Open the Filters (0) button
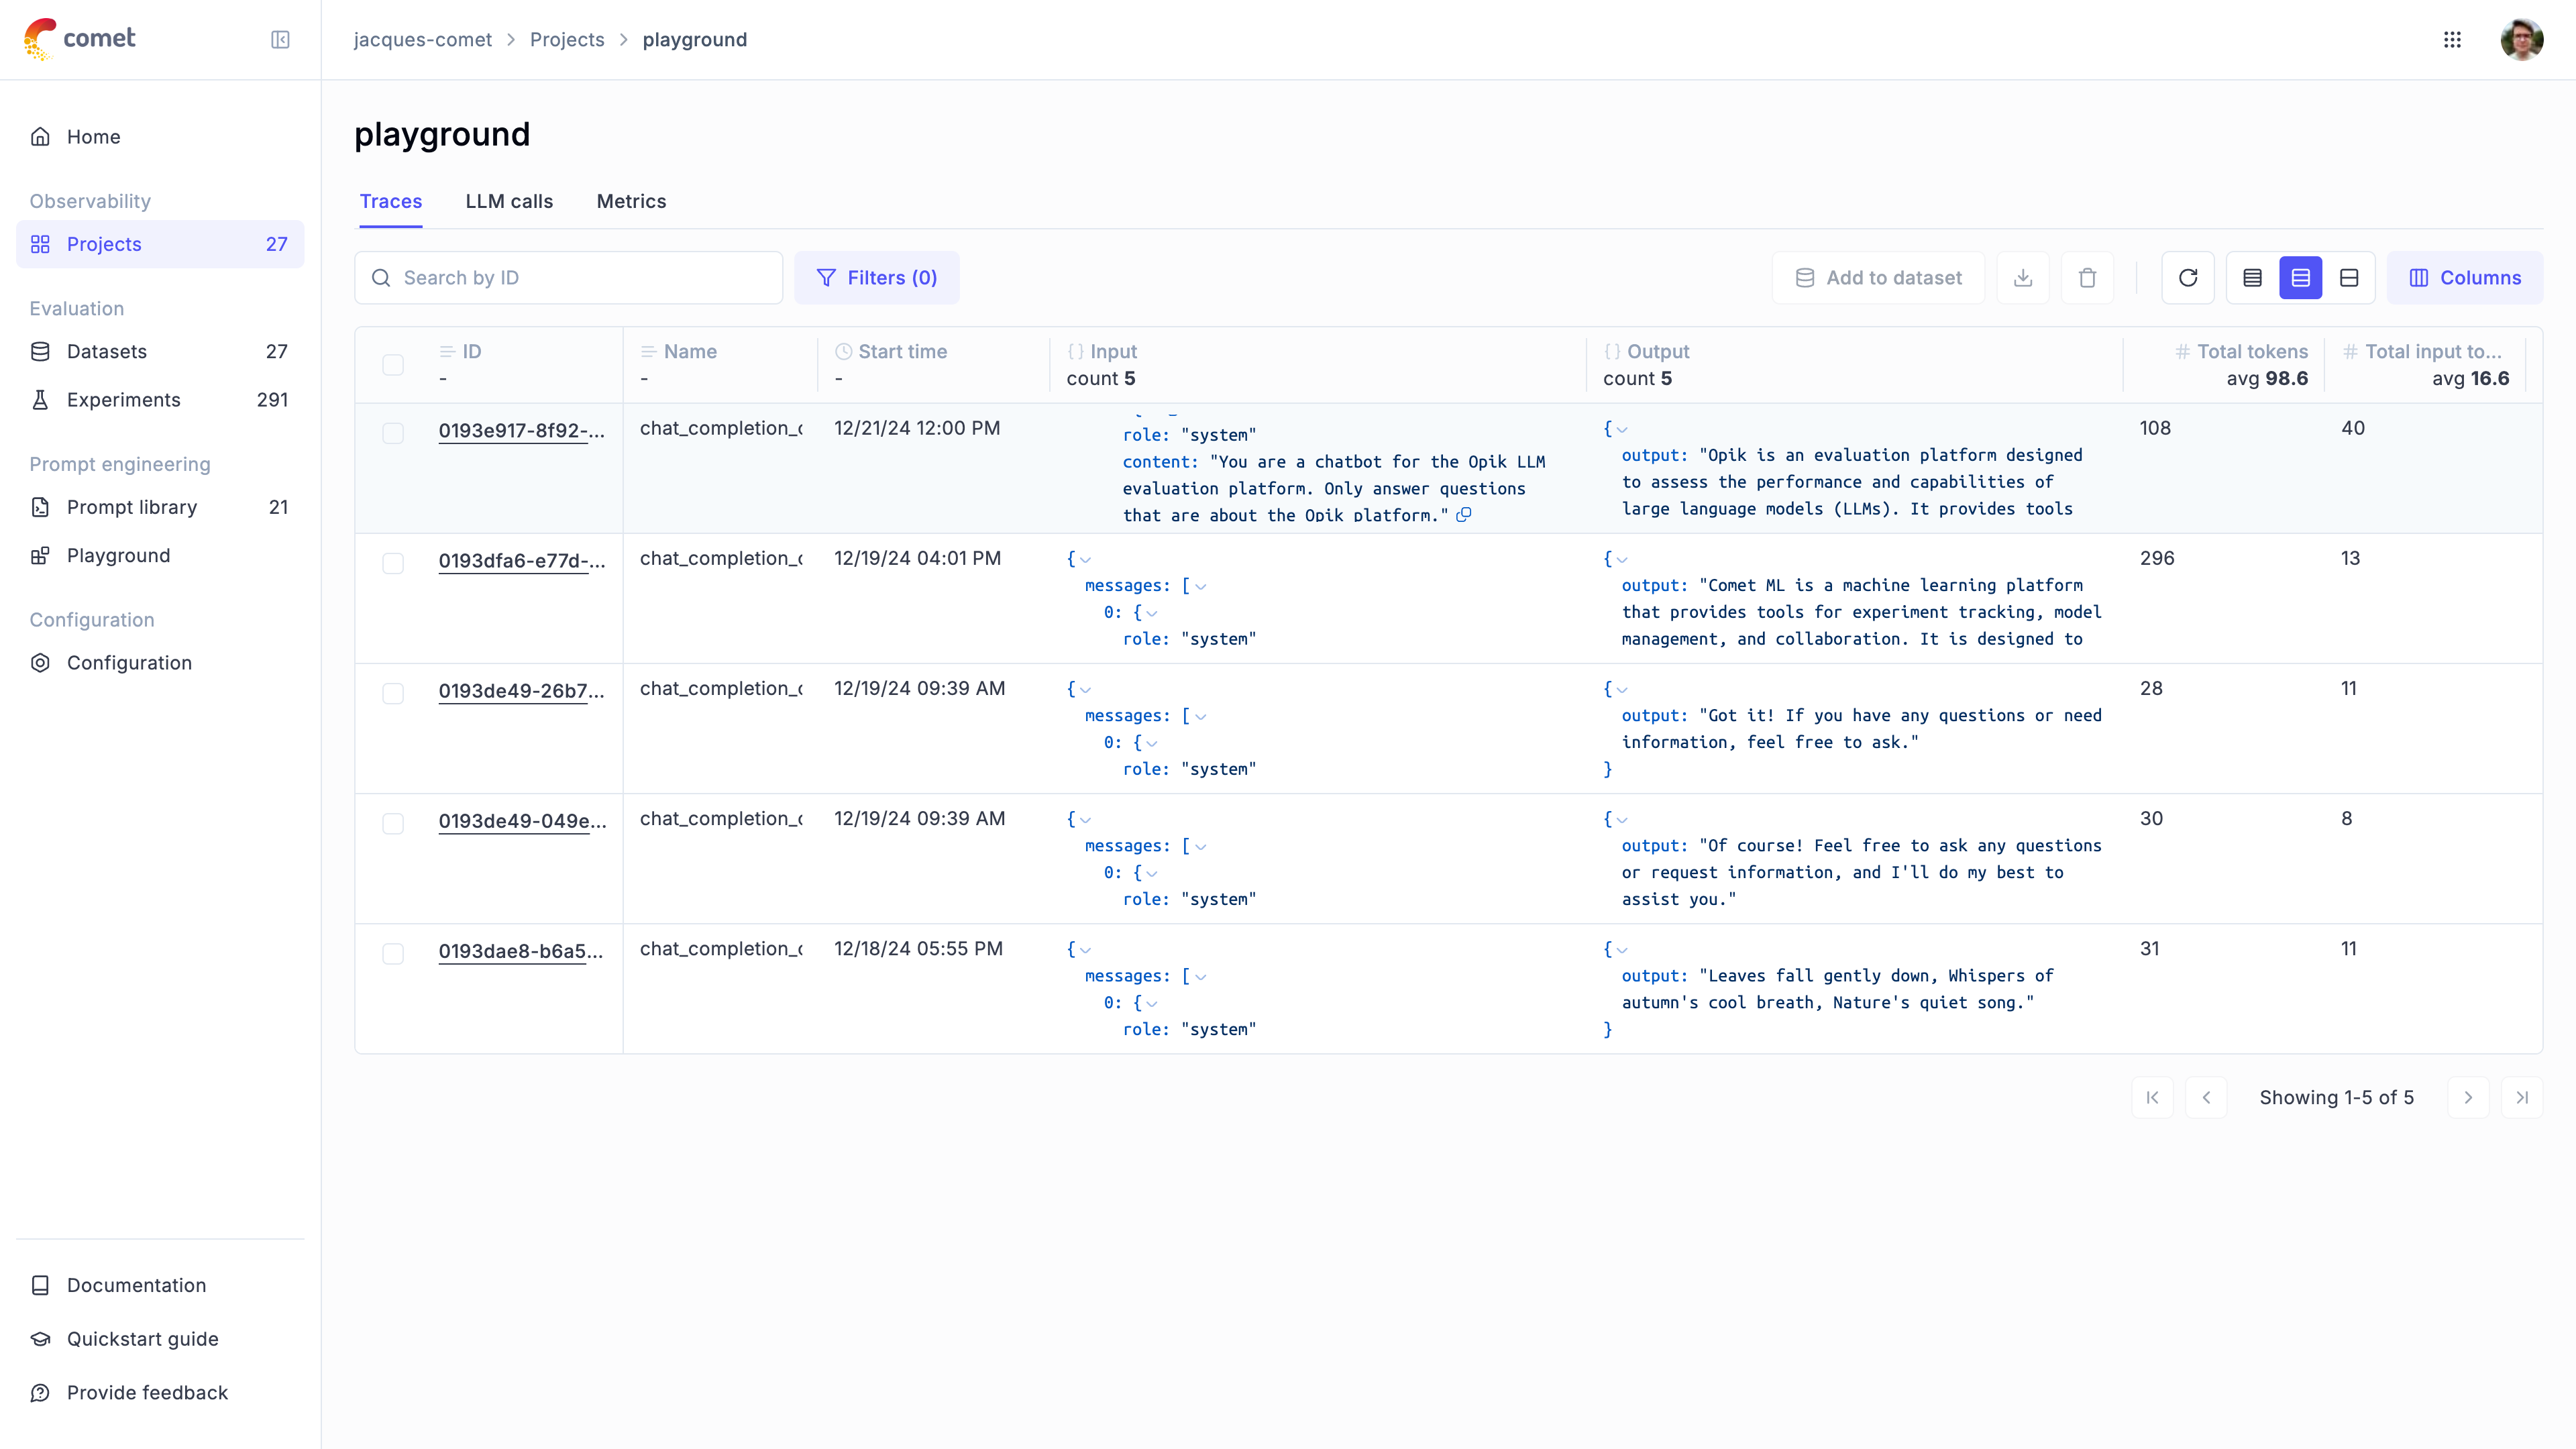Image resolution: width=2576 pixels, height=1449 pixels. point(877,278)
